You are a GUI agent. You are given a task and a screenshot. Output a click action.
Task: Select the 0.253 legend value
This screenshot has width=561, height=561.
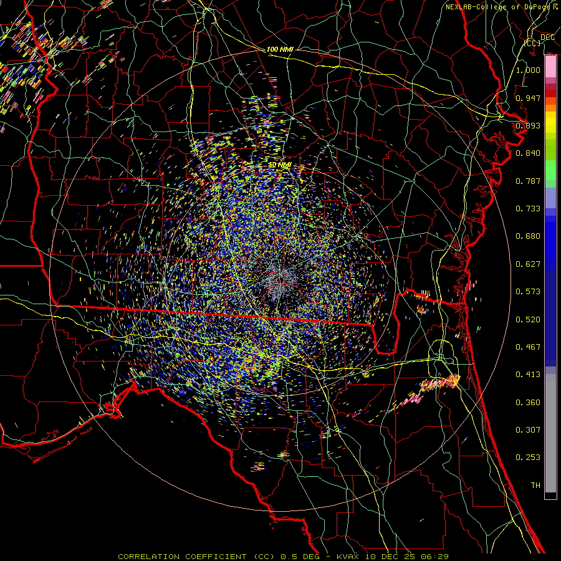coord(528,458)
